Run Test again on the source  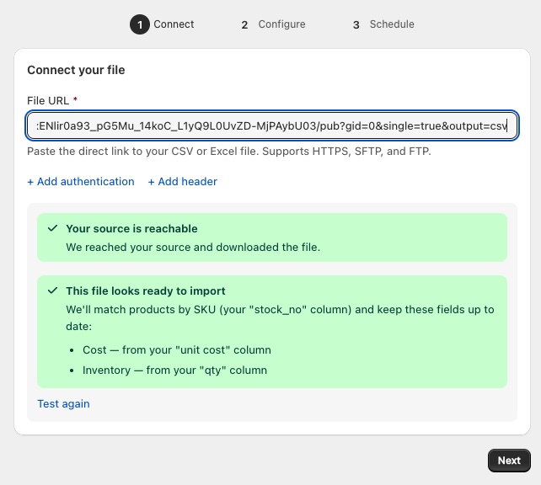63,403
